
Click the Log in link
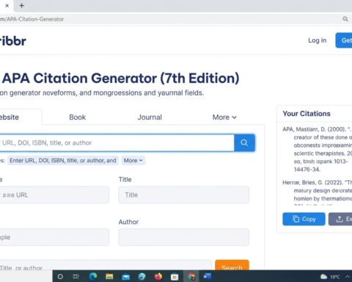point(317,40)
